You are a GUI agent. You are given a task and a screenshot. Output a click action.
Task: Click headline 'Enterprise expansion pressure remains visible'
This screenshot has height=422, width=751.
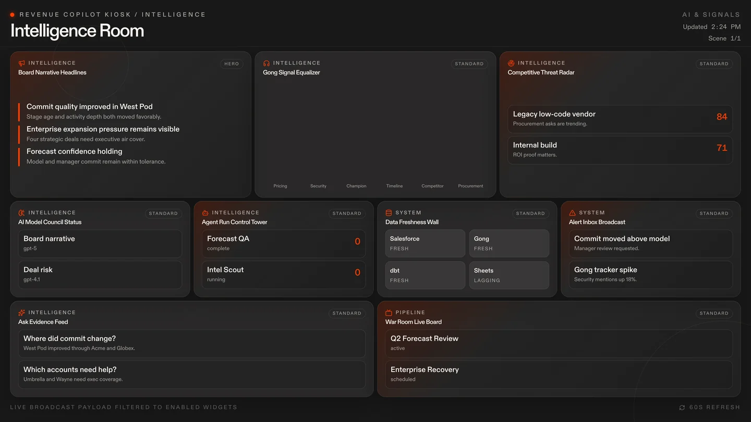tap(103, 129)
